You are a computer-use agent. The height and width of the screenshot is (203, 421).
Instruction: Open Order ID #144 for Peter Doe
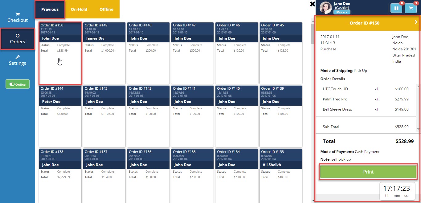point(60,116)
